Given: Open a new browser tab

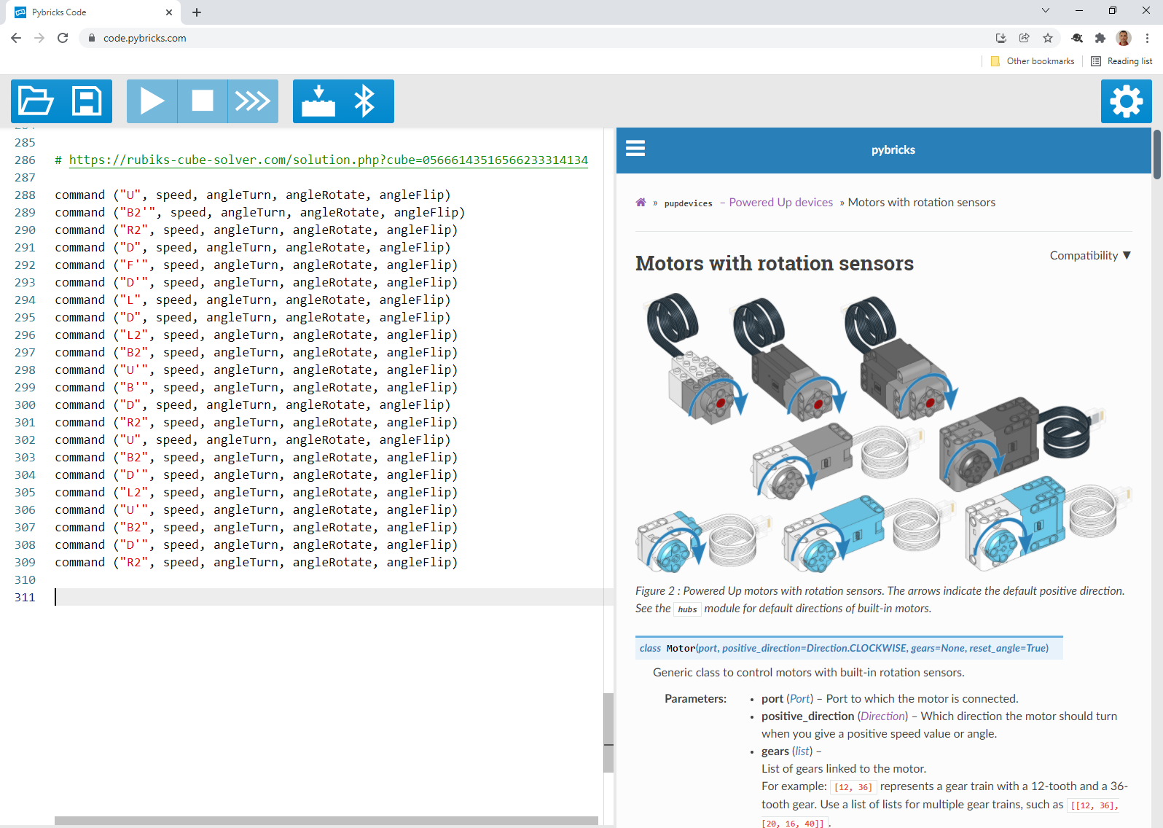Looking at the screenshot, I should (197, 12).
